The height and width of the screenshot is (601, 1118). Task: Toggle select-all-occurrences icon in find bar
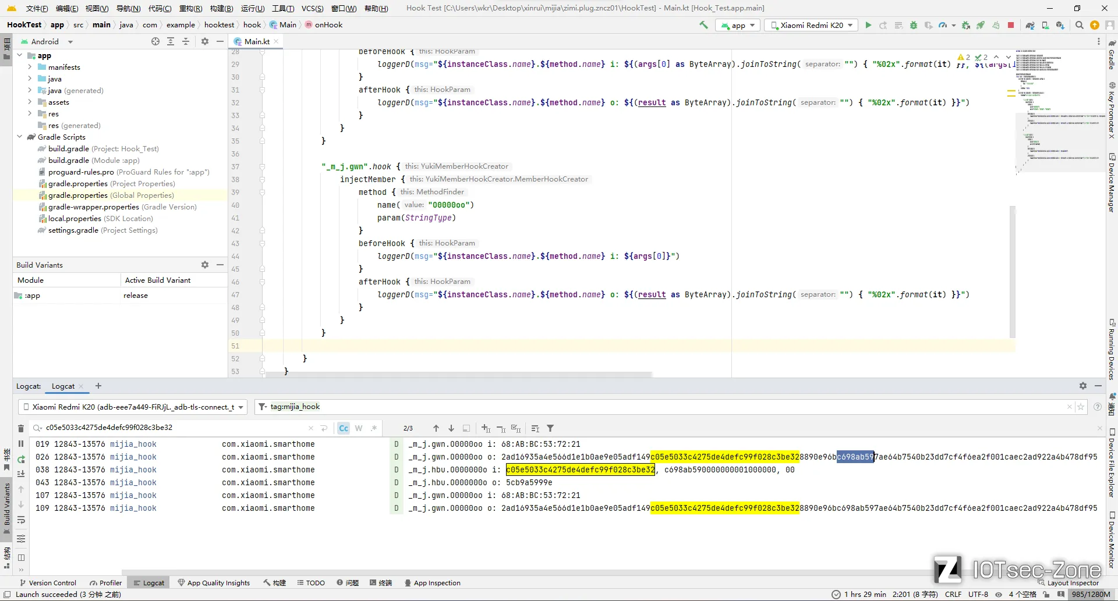click(516, 428)
